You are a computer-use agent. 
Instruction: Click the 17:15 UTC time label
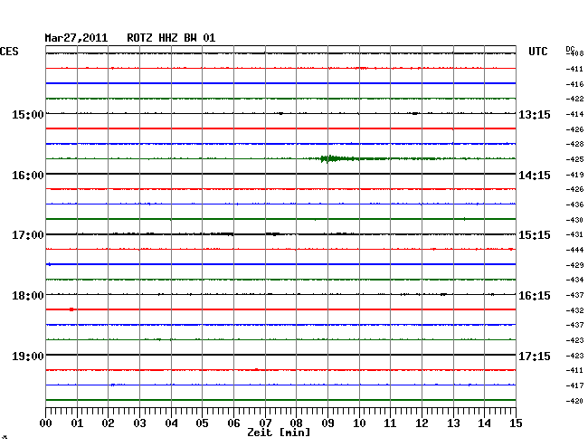pos(535,356)
